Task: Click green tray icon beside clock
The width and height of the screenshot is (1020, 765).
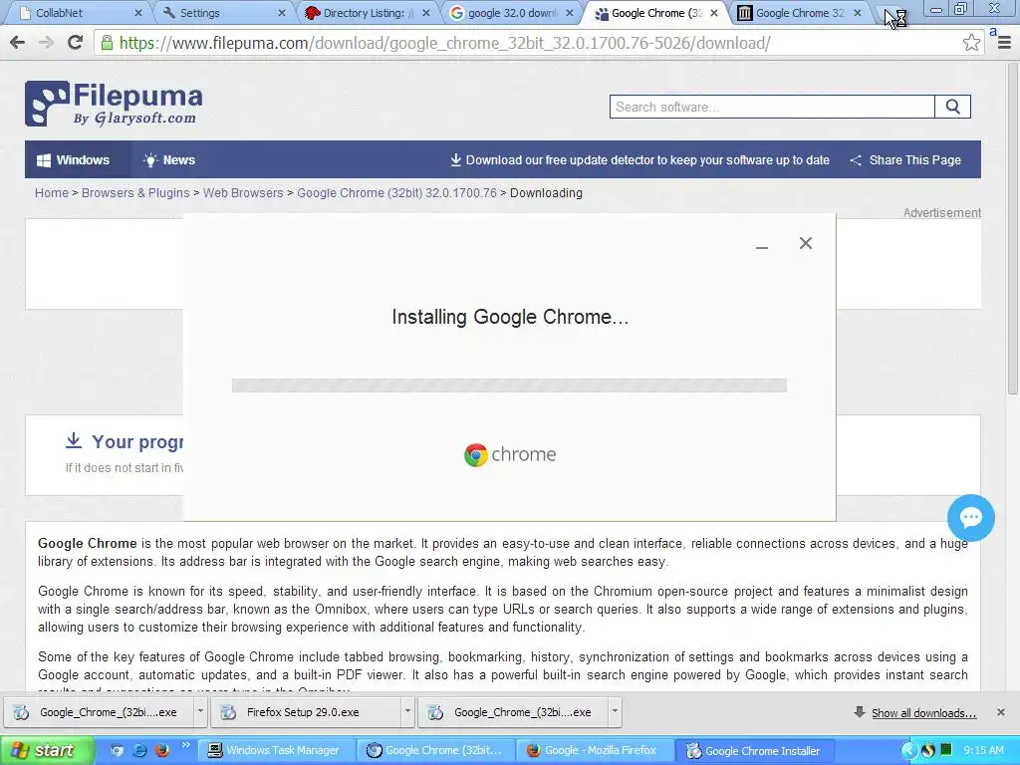Action: click(x=946, y=750)
